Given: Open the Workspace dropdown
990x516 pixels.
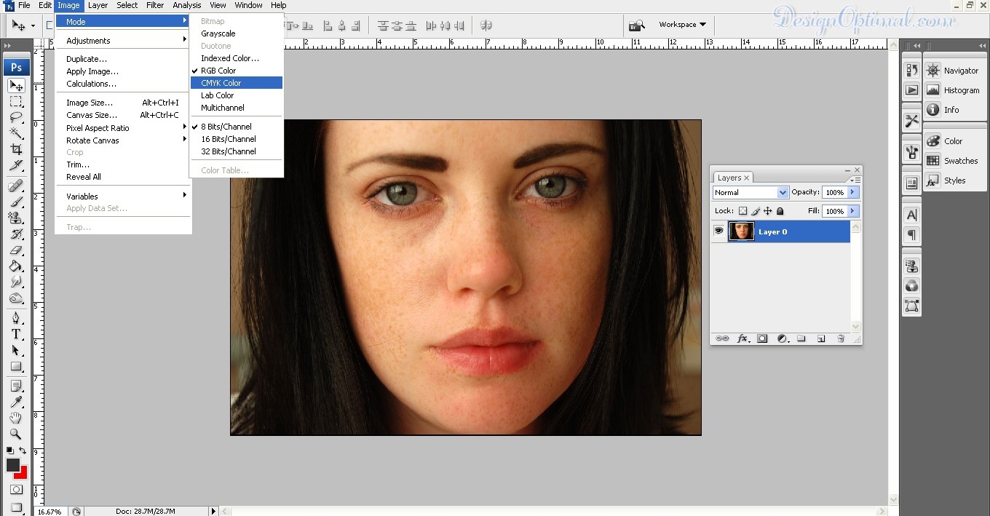Looking at the screenshot, I should point(682,25).
